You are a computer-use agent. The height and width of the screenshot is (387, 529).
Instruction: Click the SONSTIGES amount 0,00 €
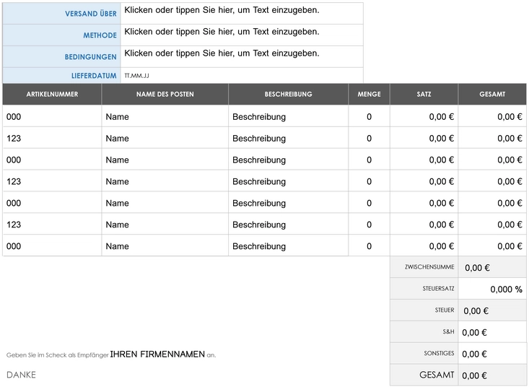(474, 355)
